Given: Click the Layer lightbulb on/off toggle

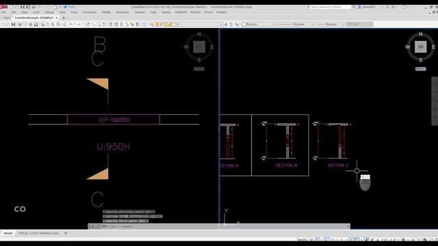Looking at the screenshot, I should pyautogui.click(x=157, y=25).
